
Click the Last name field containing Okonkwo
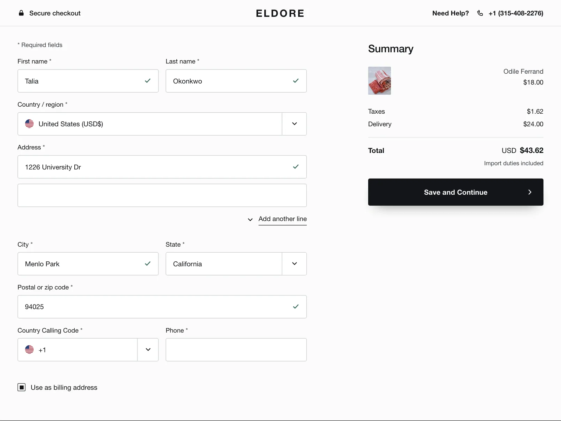click(236, 81)
